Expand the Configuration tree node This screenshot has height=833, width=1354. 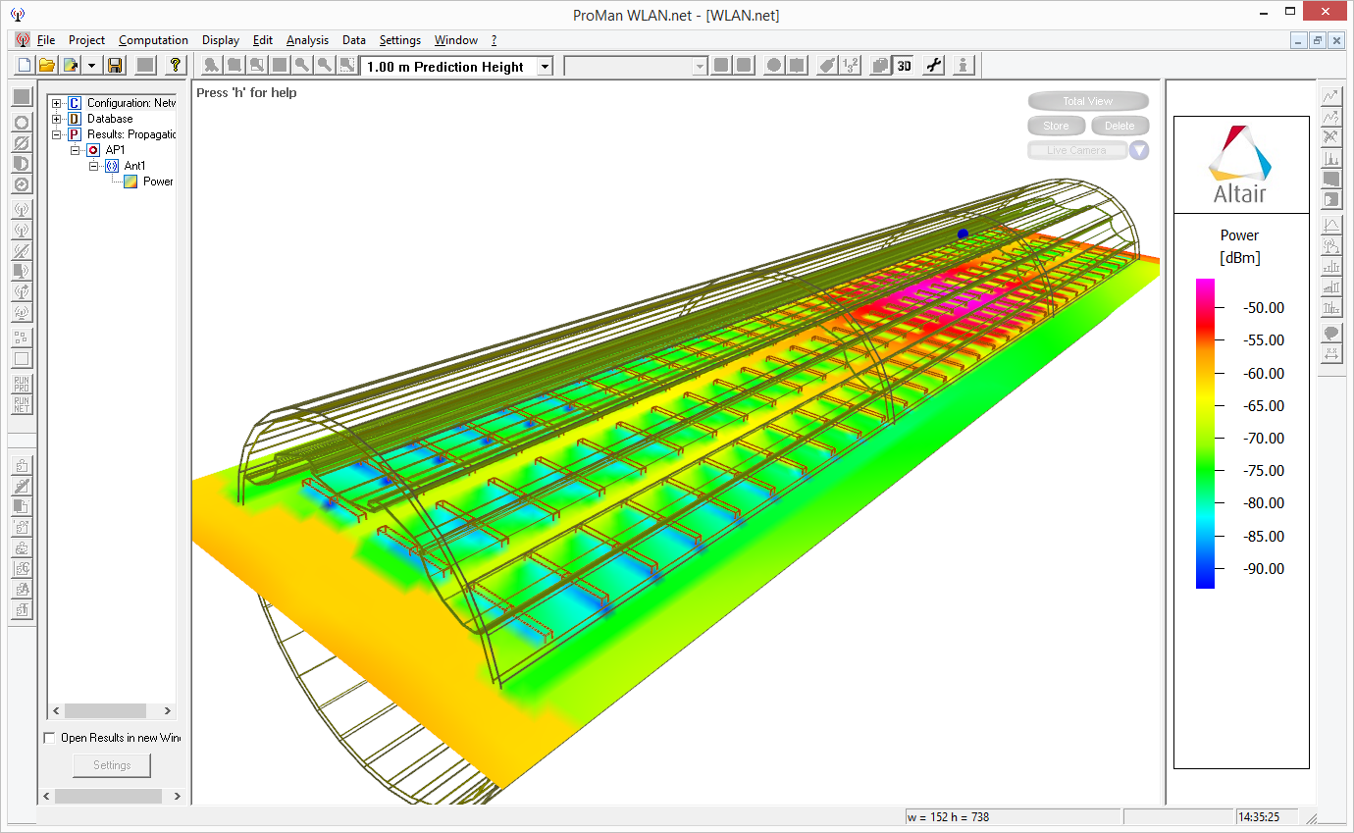57,103
